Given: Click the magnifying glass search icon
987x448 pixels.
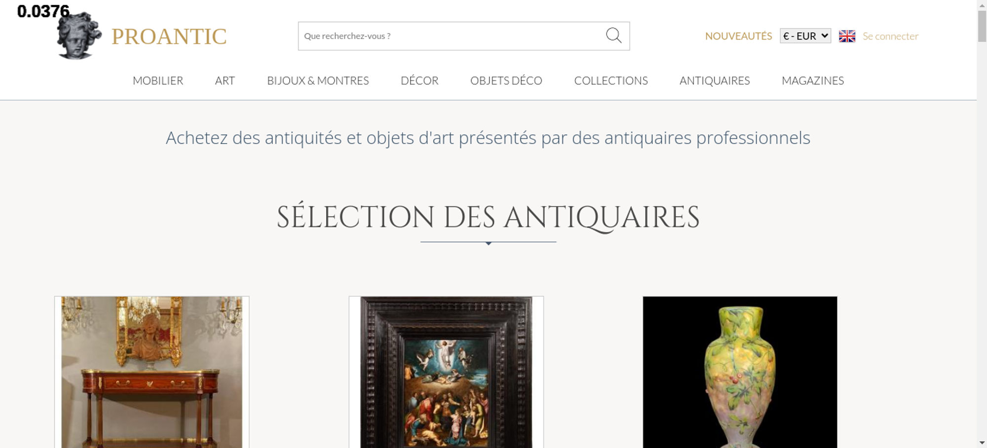Looking at the screenshot, I should tap(613, 36).
